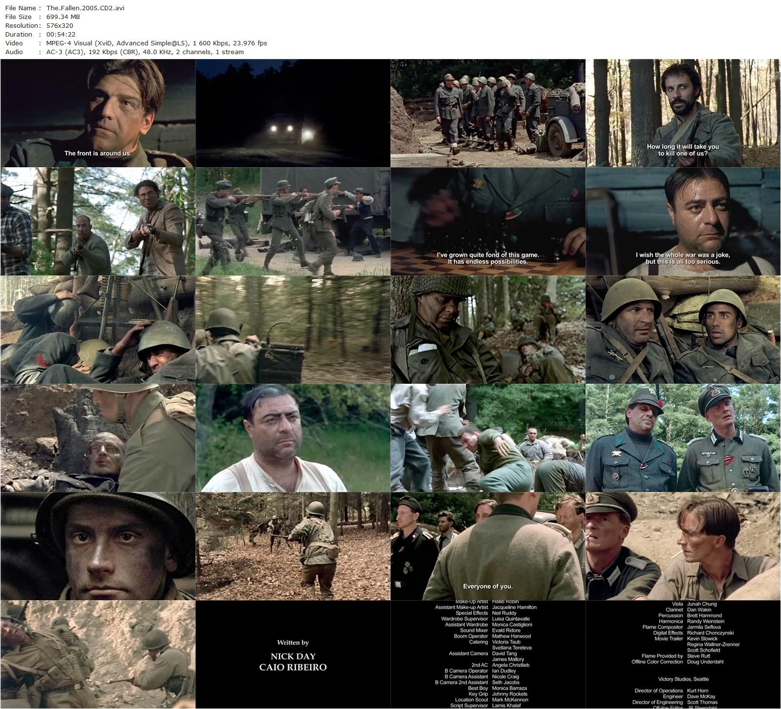This screenshot has width=781, height=709.
Task: Open the chess board frame with fond-of-this-game subtitle
Action: click(488, 222)
